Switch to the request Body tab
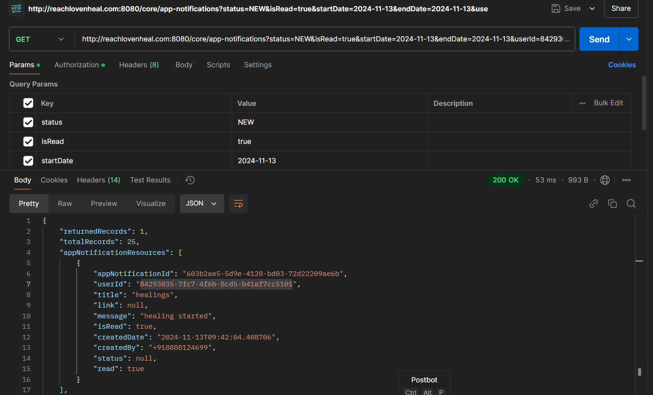 pos(184,65)
